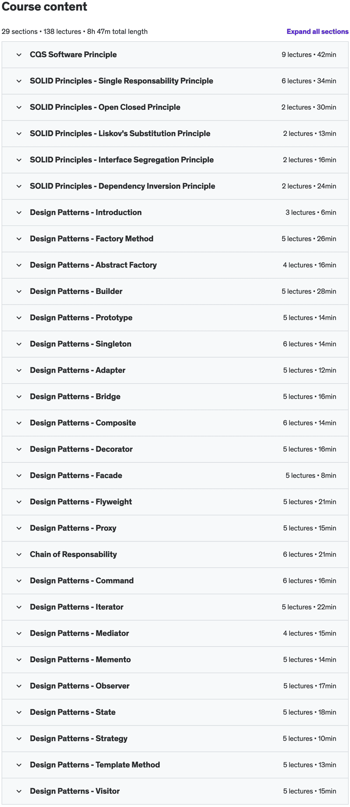Click Dependency Inversion Principle chevron icon
This screenshot has height=807, width=350.
19,186
